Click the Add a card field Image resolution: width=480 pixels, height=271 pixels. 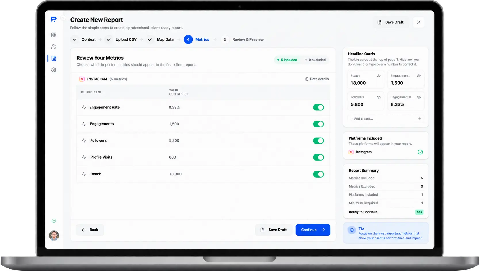[x=385, y=119]
